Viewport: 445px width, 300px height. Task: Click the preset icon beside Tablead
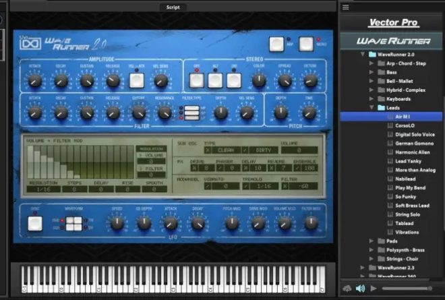pyautogui.click(x=390, y=223)
